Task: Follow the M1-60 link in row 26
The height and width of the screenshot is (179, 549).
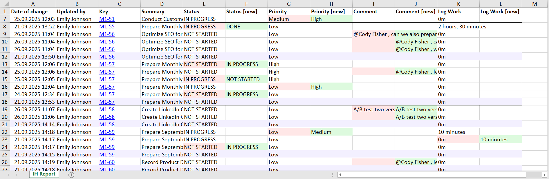Action: [107, 162]
